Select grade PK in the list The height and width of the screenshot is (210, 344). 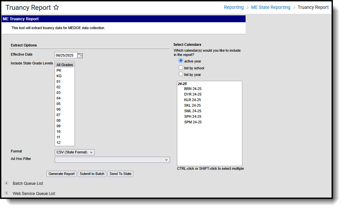pyautogui.click(x=65, y=70)
